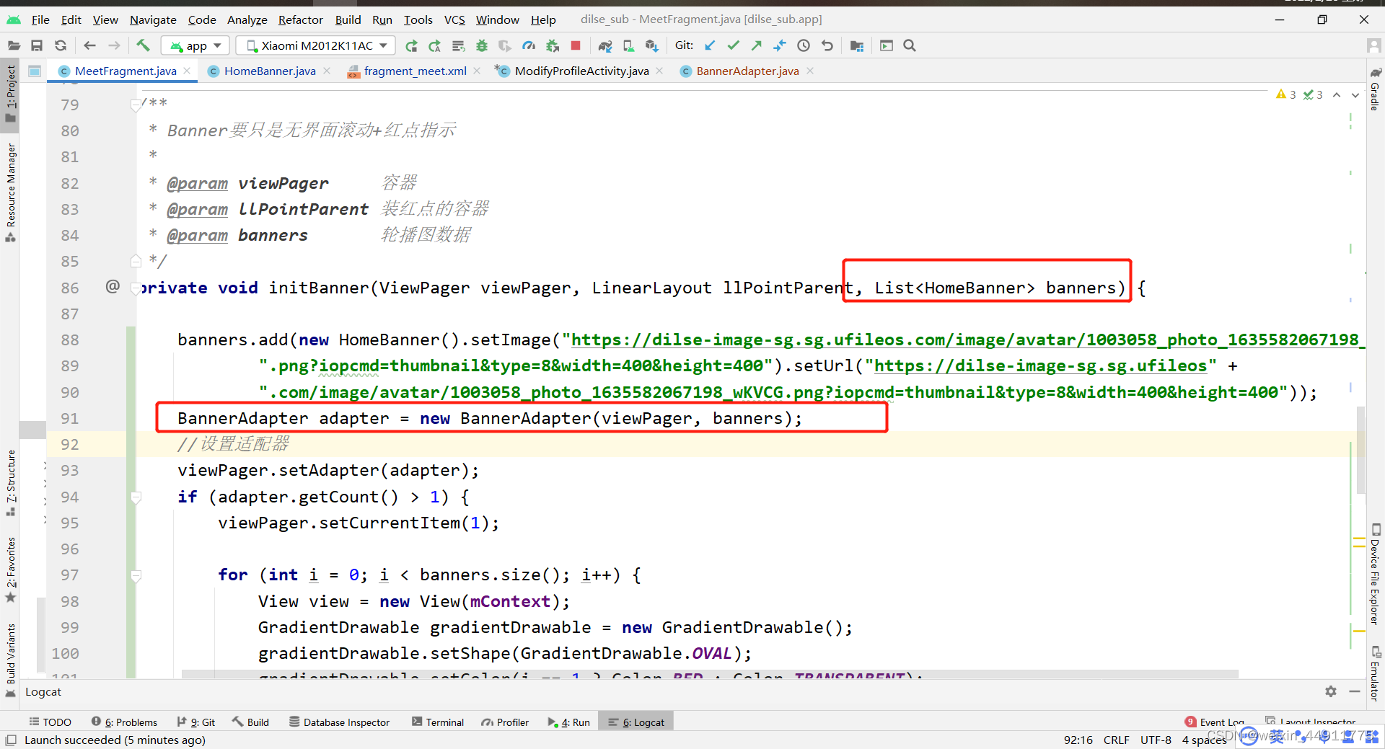Toggle the Favorites side panel
This screenshot has height=749, width=1385.
(11, 569)
